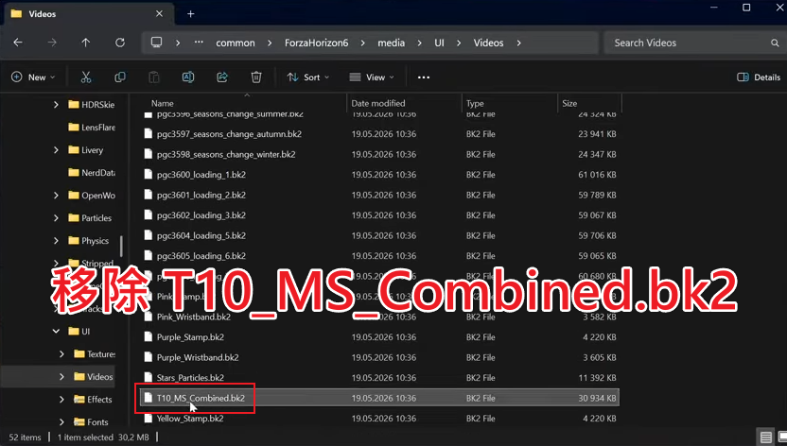
Task: Expand the Particles folder in tree
Action: (x=56, y=218)
